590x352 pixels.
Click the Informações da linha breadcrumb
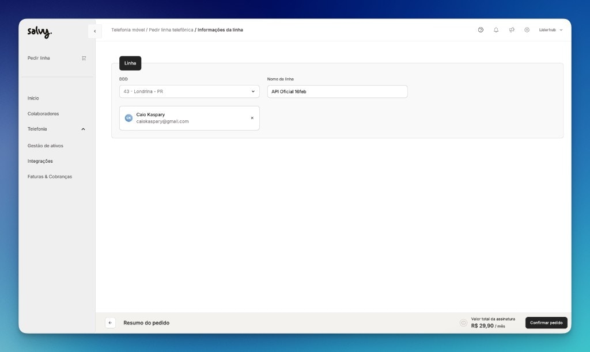(220, 30)
